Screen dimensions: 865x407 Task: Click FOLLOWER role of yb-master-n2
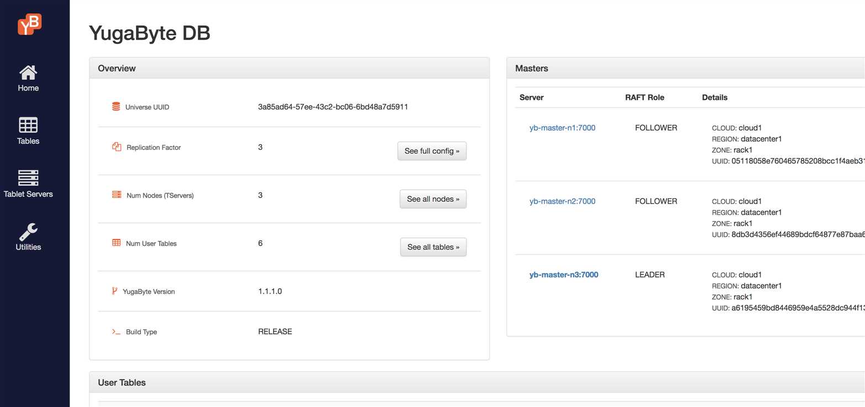pos(656,201)
